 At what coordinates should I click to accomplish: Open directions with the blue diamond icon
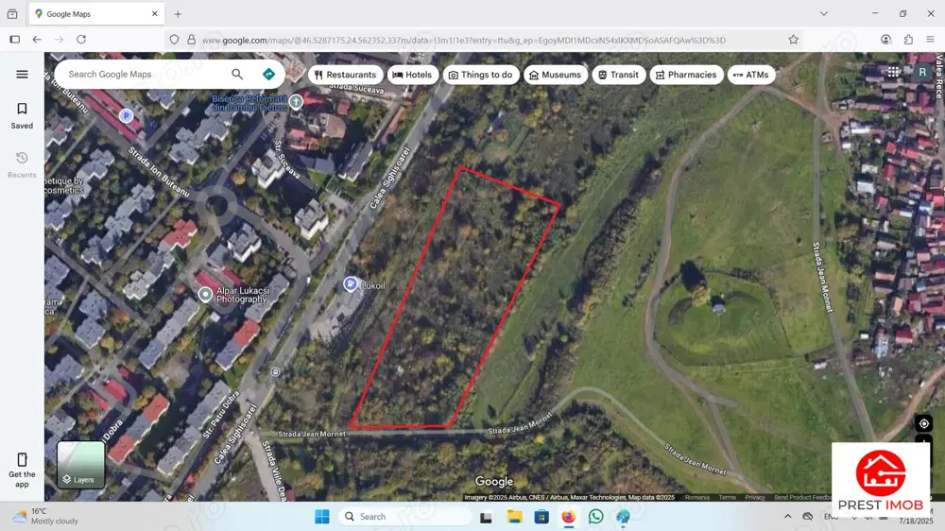pos(268,74)
